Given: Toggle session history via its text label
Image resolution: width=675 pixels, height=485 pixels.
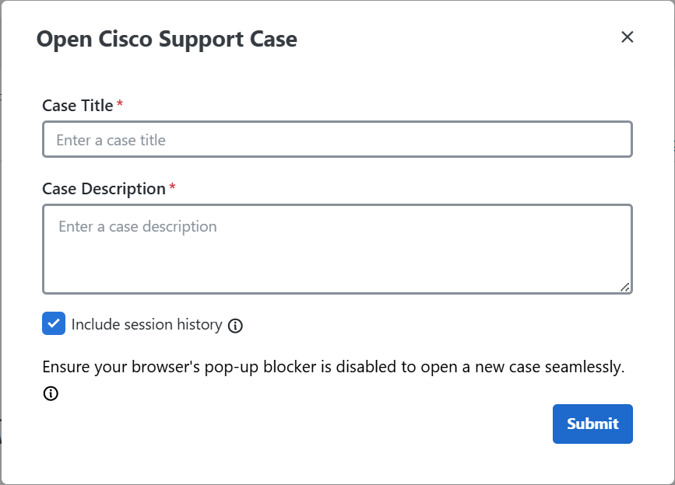Looking at the screenshot, I should [147, 324].
